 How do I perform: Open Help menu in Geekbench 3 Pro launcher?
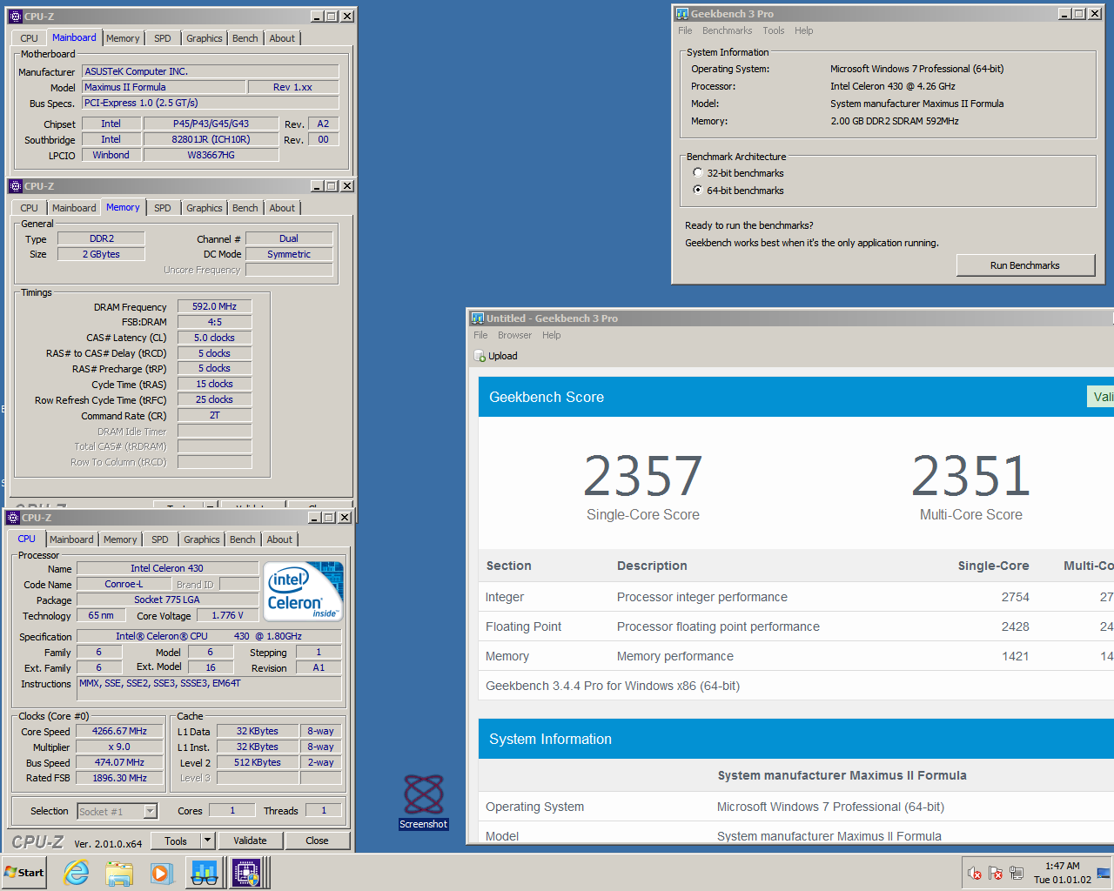pyautogui.click(x=803, y=30)
